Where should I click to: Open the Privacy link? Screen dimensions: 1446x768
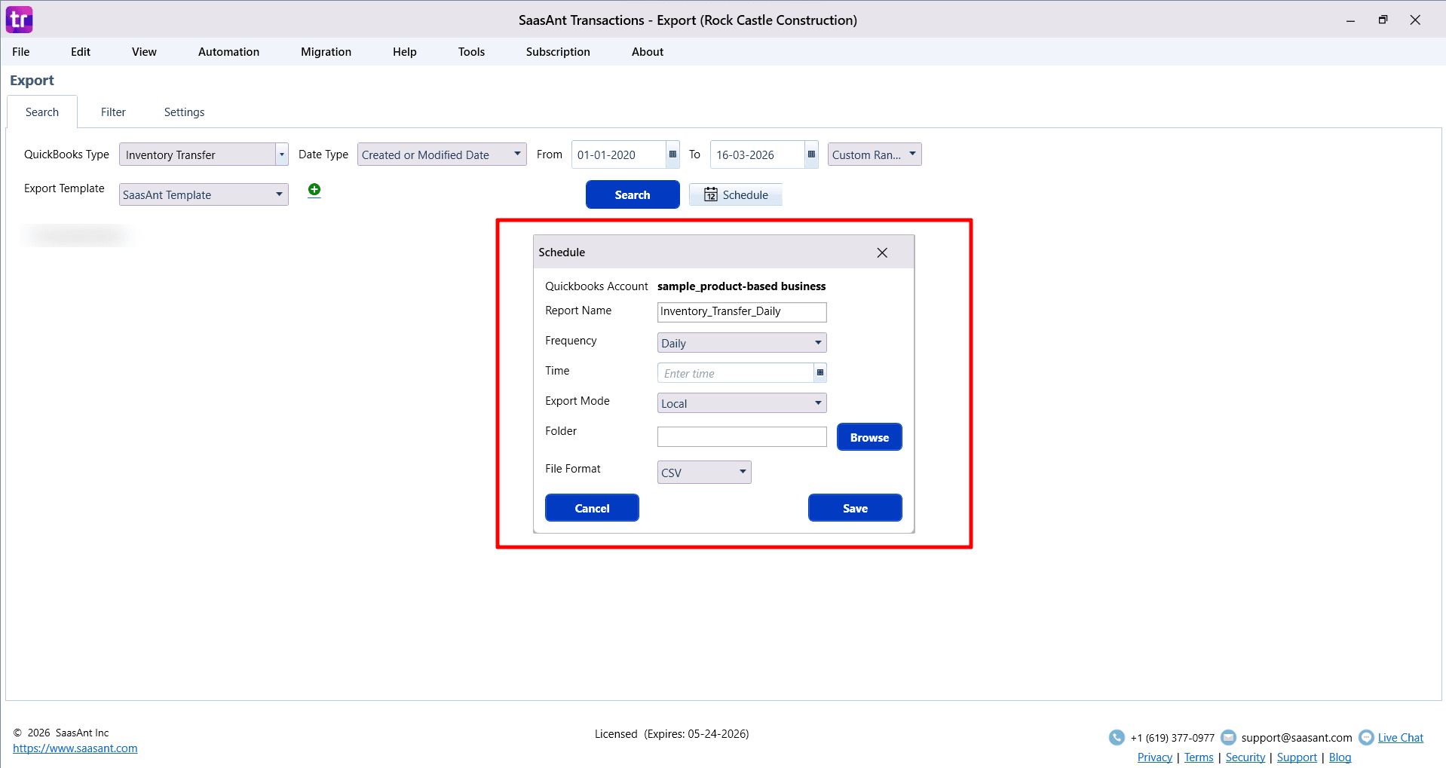pos(1154,757)
